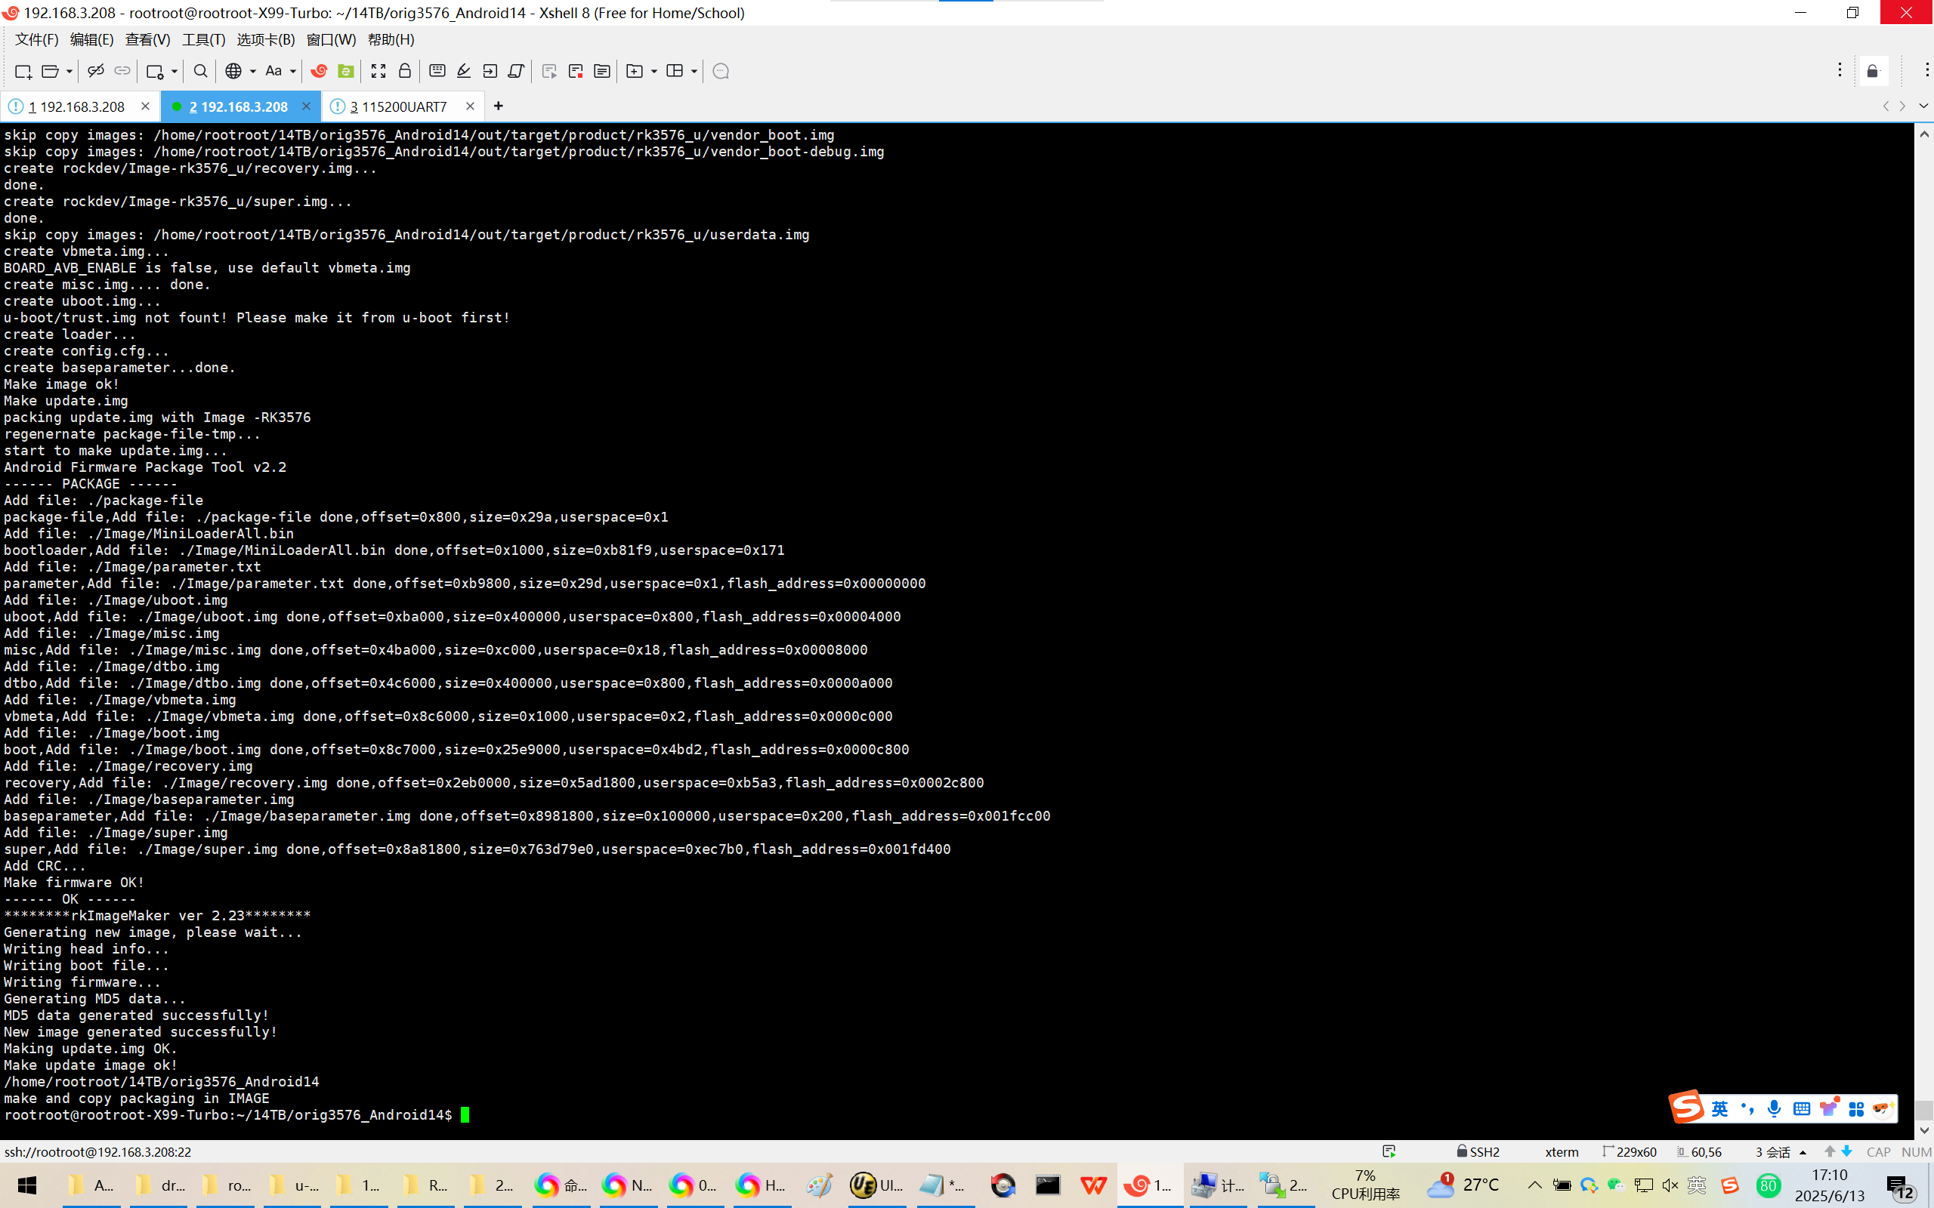Click the new session icon
The height and width of the screenshot is (1208, 1934).
coord(23,71)
